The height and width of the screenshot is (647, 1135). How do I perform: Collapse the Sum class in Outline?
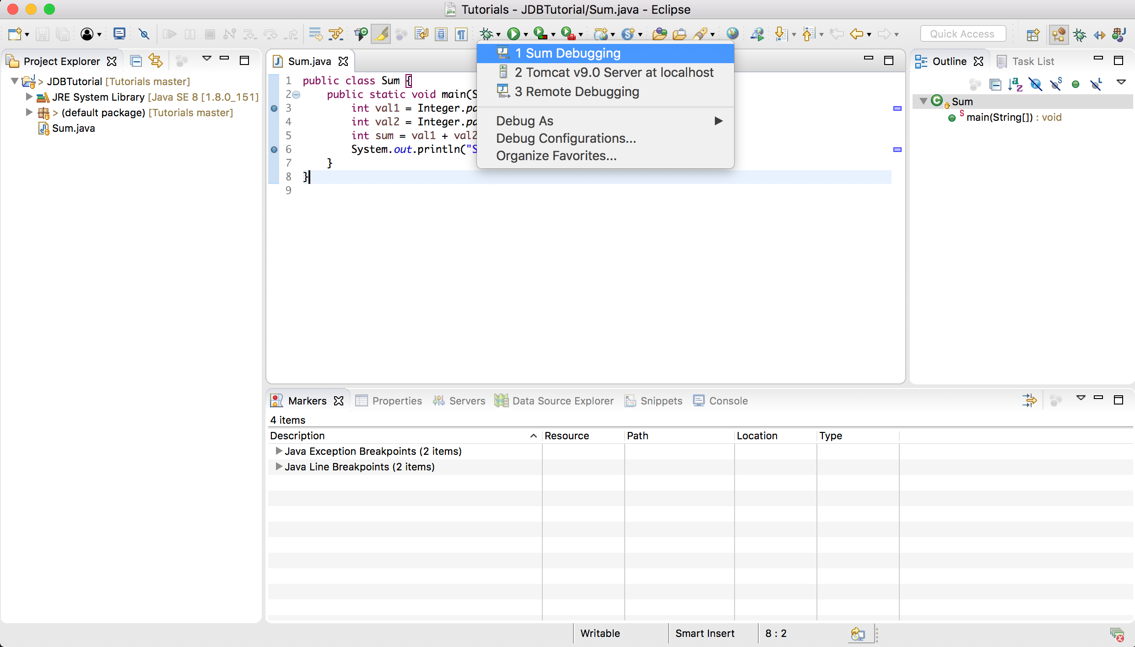[x=924, y=101]
